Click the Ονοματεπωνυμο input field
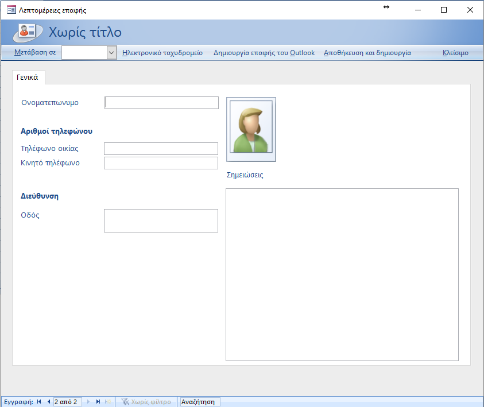Viewport: 484px width, 407px height. [x=161, y=103]
